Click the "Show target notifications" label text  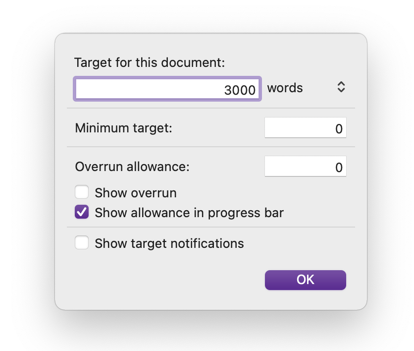pos(169,244)
